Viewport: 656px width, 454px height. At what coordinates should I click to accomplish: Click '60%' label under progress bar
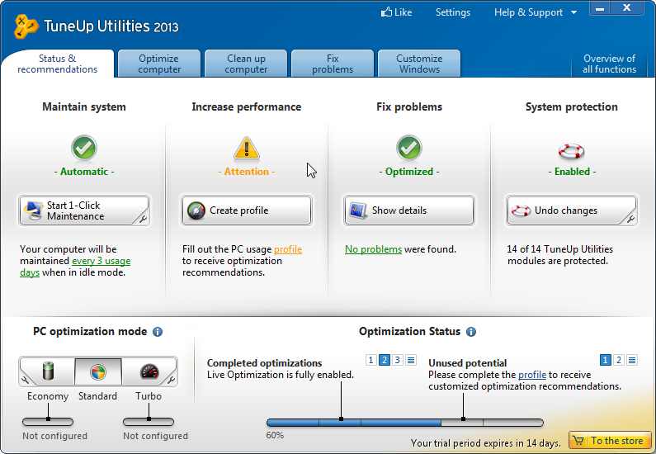point(275,435)
